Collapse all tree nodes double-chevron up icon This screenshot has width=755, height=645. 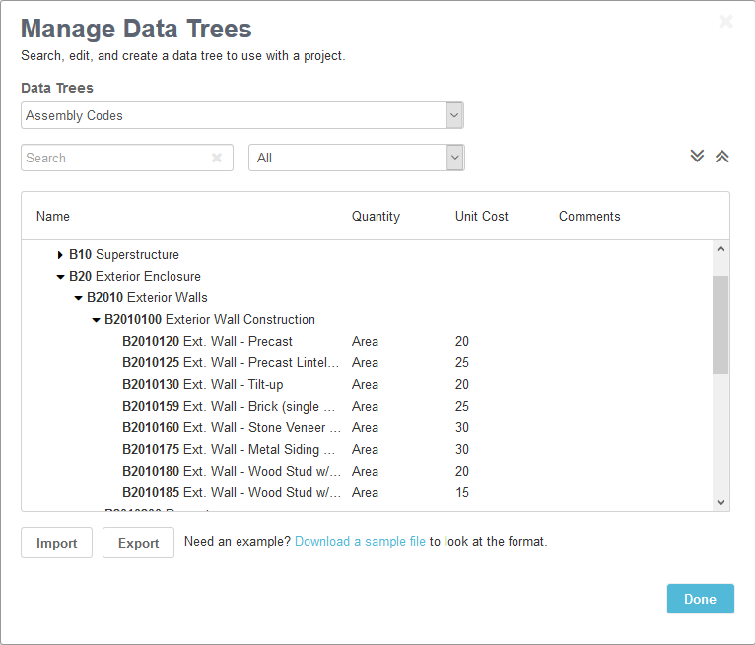point(721,157)
